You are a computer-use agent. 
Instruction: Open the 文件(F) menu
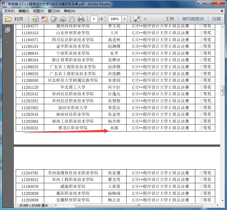[x=9, y=11]
